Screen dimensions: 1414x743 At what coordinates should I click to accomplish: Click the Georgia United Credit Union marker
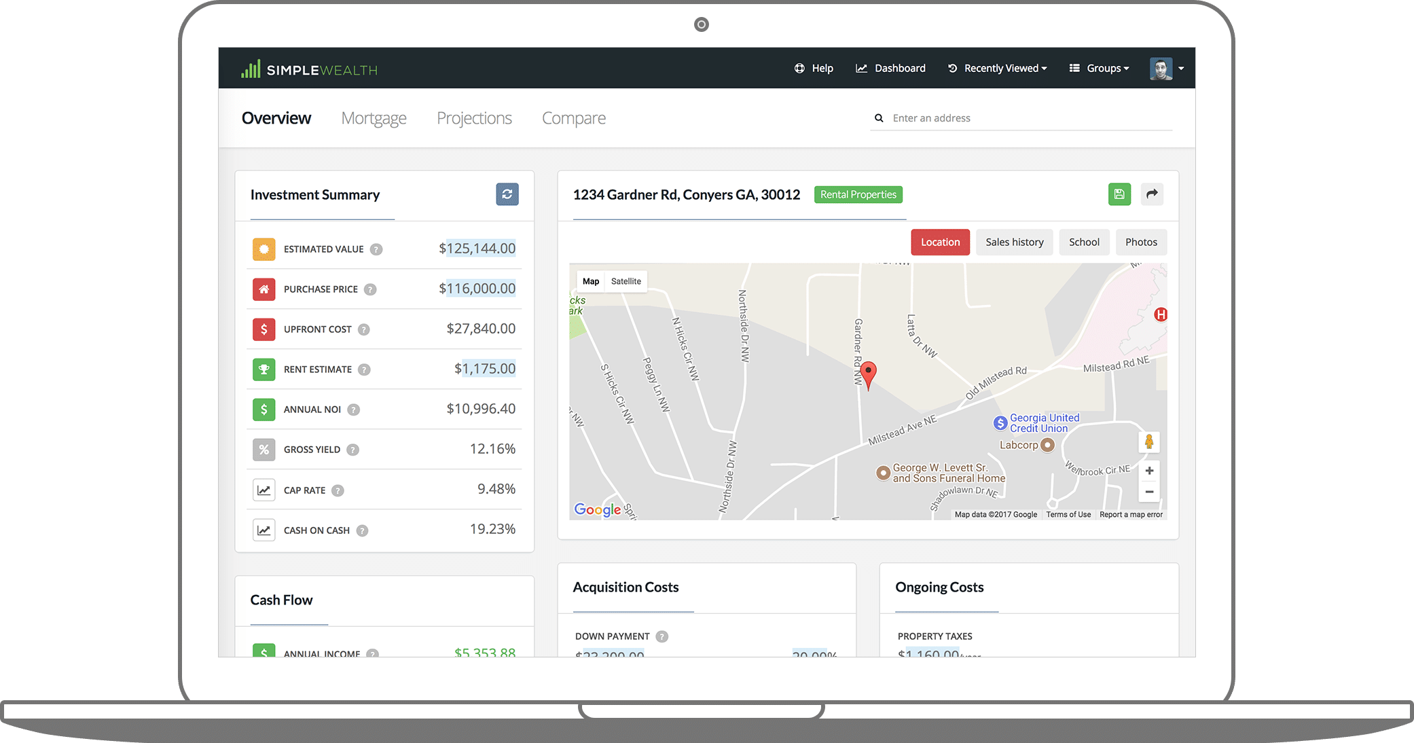coord(1000,423)
